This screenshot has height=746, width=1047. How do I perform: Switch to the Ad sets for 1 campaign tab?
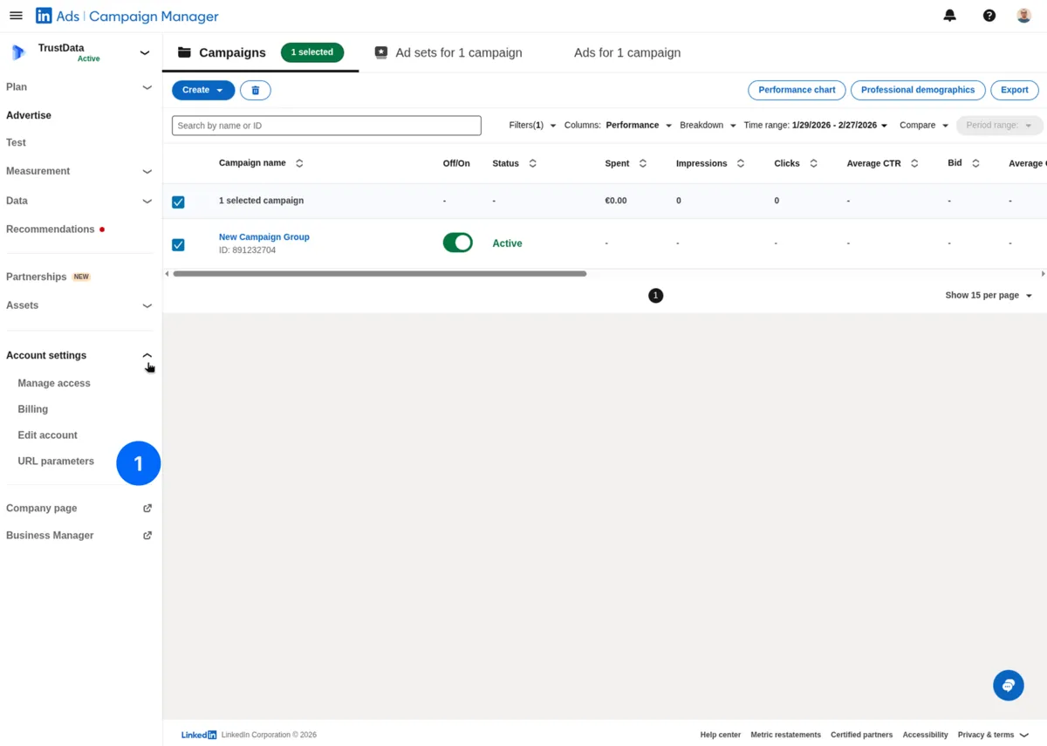click(458, 52)
